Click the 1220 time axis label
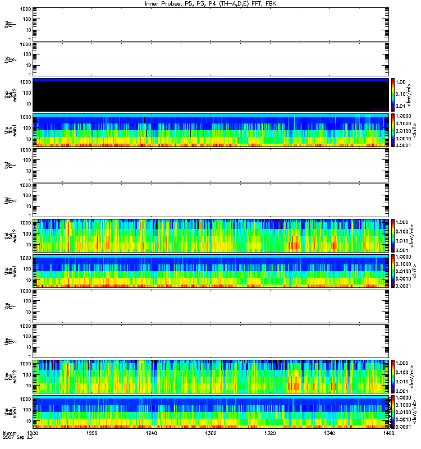 [92, 433]
